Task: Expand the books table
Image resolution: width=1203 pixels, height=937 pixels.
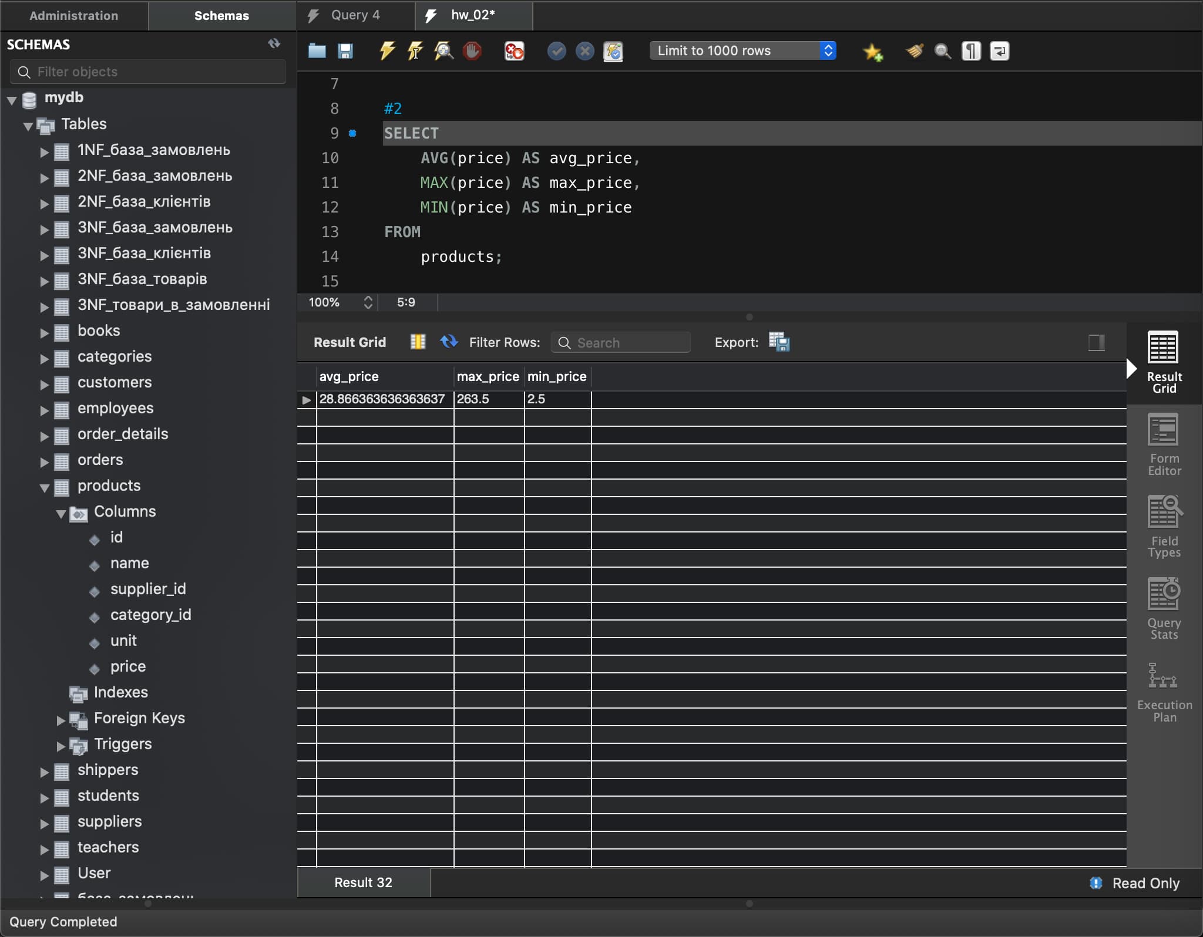Action: [44, 333]
